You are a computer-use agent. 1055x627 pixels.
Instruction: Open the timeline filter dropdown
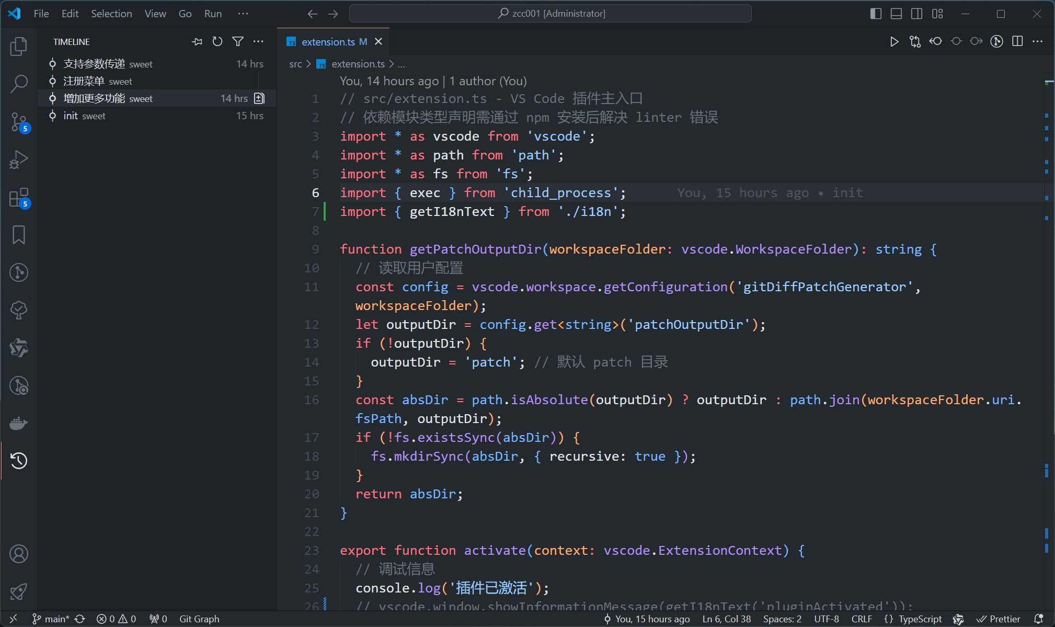[238, 41]
